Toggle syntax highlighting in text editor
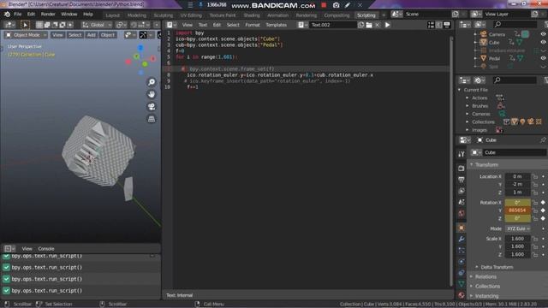 coord(447,25)
